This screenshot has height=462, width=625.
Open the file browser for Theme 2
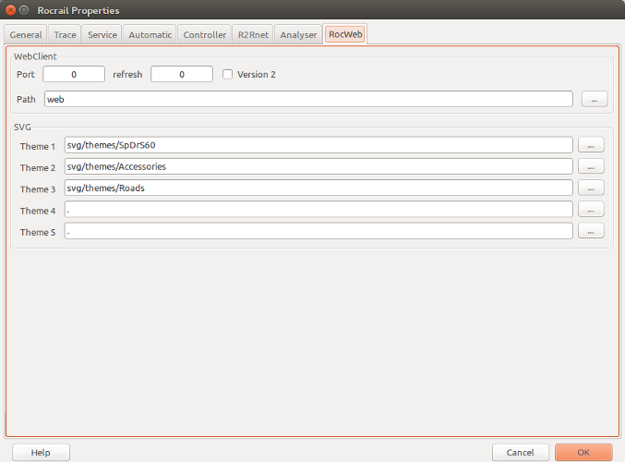coord(591,166)
